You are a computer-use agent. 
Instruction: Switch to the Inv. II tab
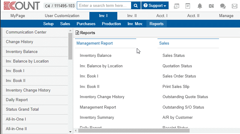(x=132, y=16)
